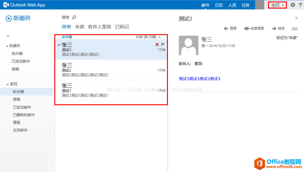Open 草稿 under 收藏夹
The image size is (304, 172).
point(15,69)
